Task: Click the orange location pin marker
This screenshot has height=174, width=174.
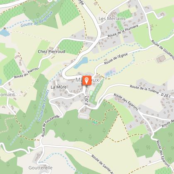Action: pyautogui.click(x=87, y=80)
